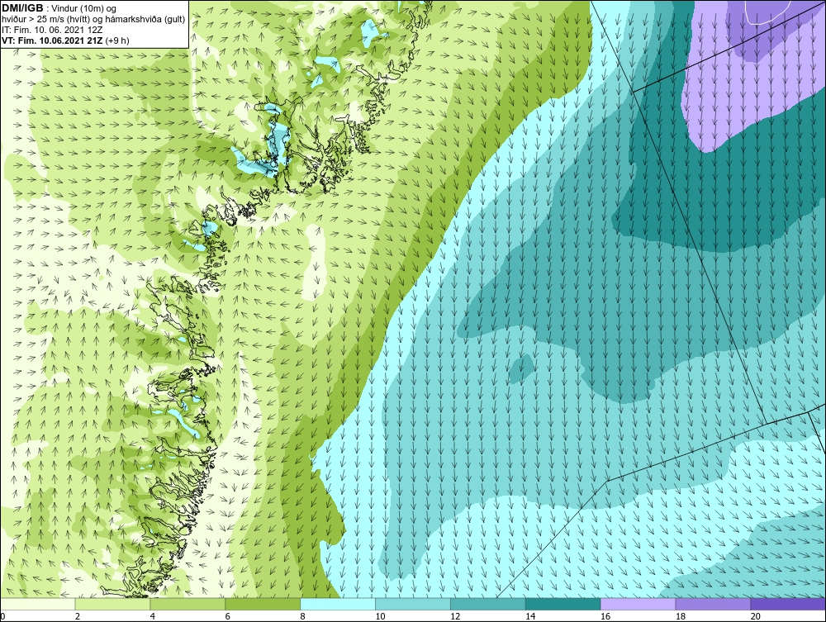Click the legend scale label 12

pyautogui.click(x=455, y=616)
